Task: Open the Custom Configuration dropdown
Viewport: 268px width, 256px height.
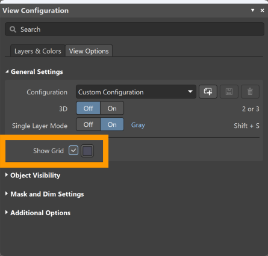Action: [136, 92]
